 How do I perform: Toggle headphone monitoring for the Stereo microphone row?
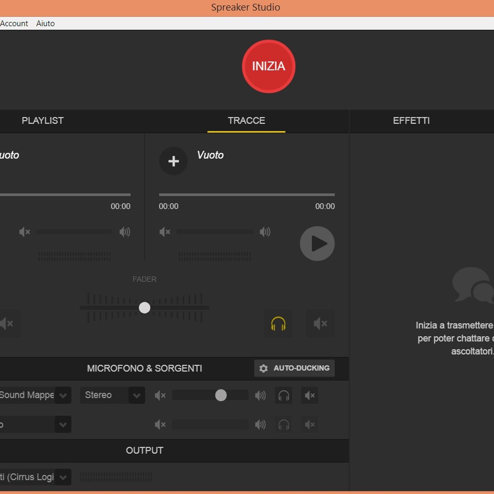[x=284, y=396]
